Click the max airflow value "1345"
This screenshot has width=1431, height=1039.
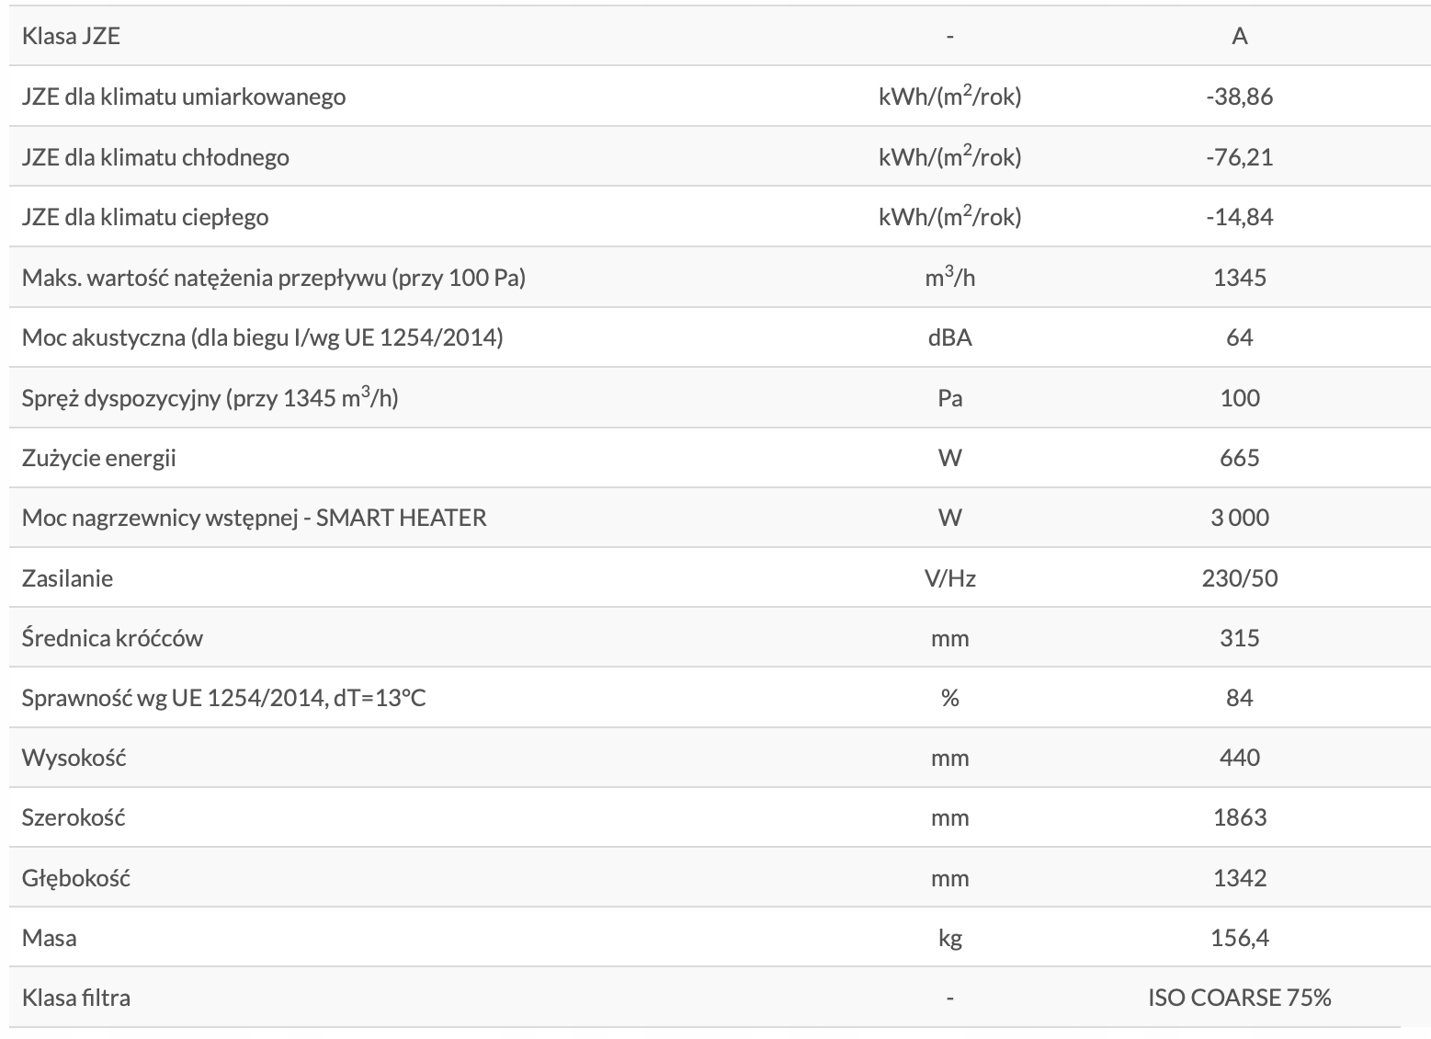1239,278
